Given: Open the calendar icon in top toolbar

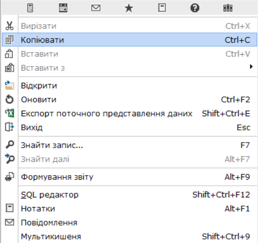Looking at the screenshot, I should (x=63, y=8).
